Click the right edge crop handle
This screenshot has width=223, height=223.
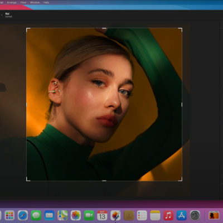[182, 105]
